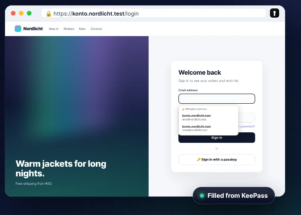Click the lock icon in autofill popup header
Screen dimensions: 301x215
coord(183,109)
